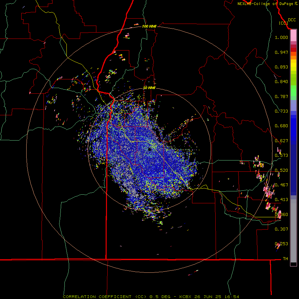Viewport: 299px width, 299px height.
Task: Click the 50 NMI range ring label
Action: click(149, 88)
